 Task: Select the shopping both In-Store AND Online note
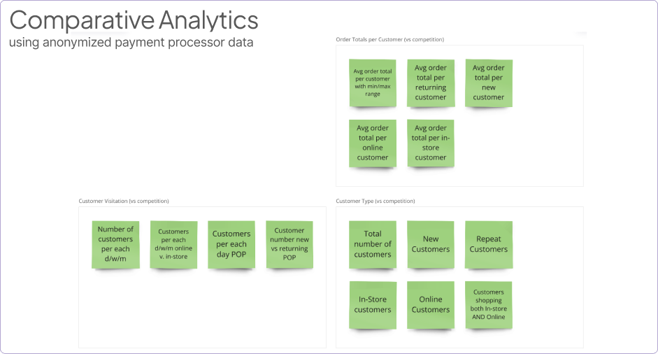(489, 305)
